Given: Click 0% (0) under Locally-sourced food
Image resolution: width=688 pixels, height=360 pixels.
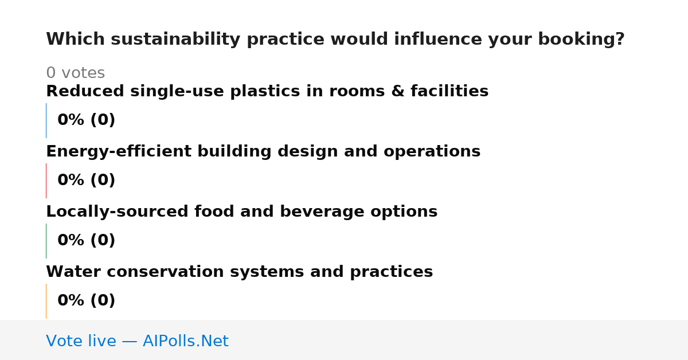Looking at the screenshot, I should click(86, 241).
